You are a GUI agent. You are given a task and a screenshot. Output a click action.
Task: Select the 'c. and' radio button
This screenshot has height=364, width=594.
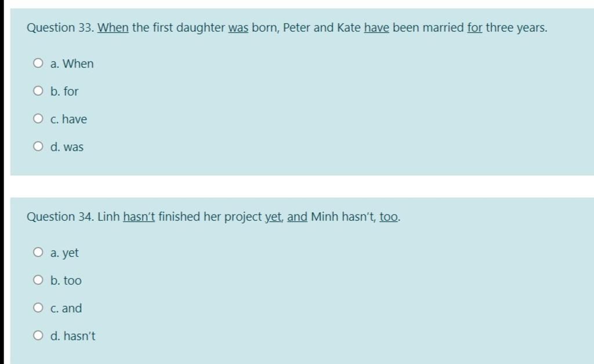tap(38, 308)
